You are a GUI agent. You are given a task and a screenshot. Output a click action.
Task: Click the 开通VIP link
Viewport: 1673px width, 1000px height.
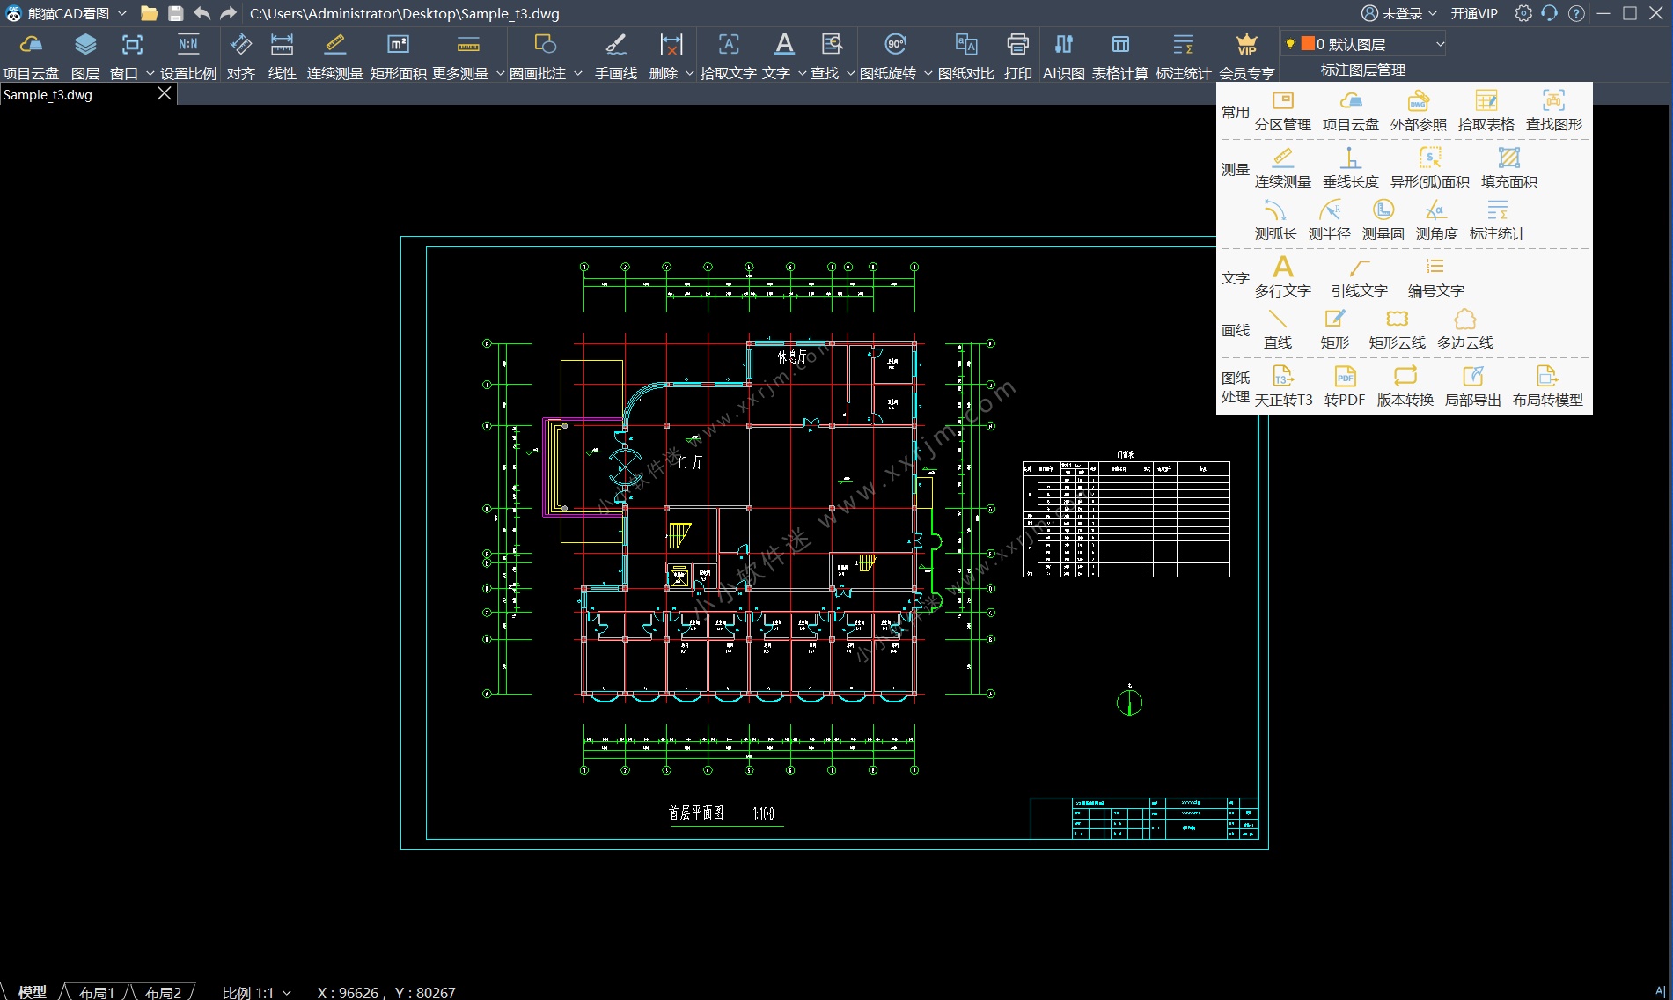point(1474,13)
